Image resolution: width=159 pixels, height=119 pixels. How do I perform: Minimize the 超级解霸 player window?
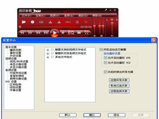click(110, 10)
